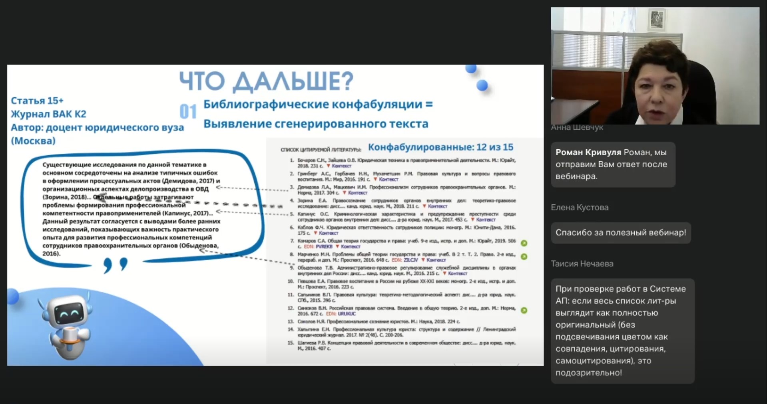Click the red triangle in reference 4 Зорина

[424, 206]
